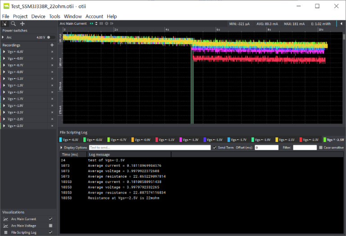Add a new recording with plus icon

click(52, 45)
